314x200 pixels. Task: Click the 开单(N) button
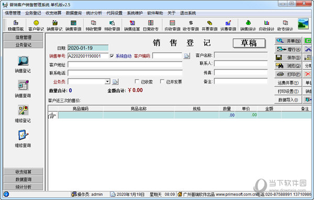pos(288,41)
